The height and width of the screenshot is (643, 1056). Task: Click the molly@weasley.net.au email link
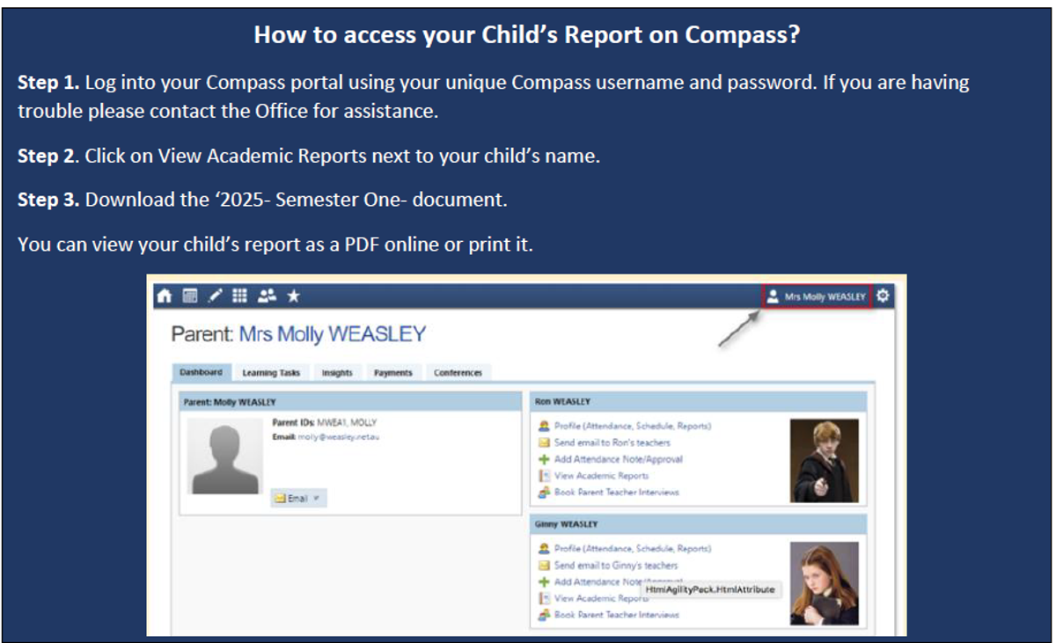[338, 436]
